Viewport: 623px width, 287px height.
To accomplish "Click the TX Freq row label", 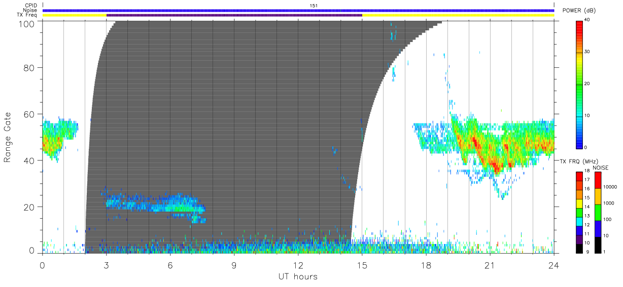I will (x=27, y=15).
